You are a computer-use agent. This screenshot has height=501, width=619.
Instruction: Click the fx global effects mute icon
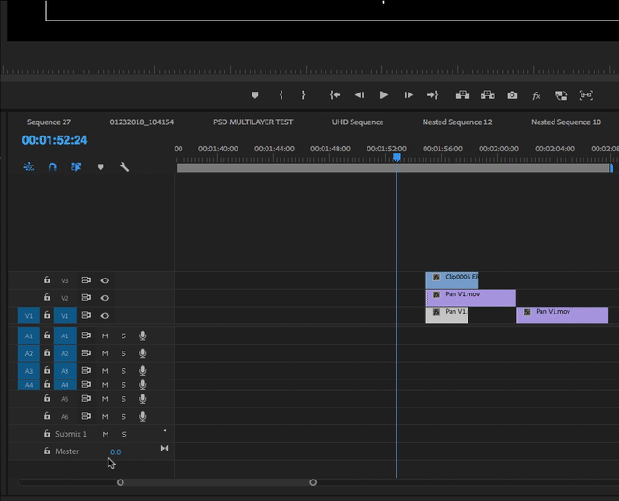[537, 95]
